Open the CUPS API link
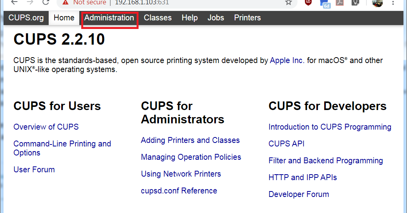This screenshot has height=213, width=407. coord(286,144)
